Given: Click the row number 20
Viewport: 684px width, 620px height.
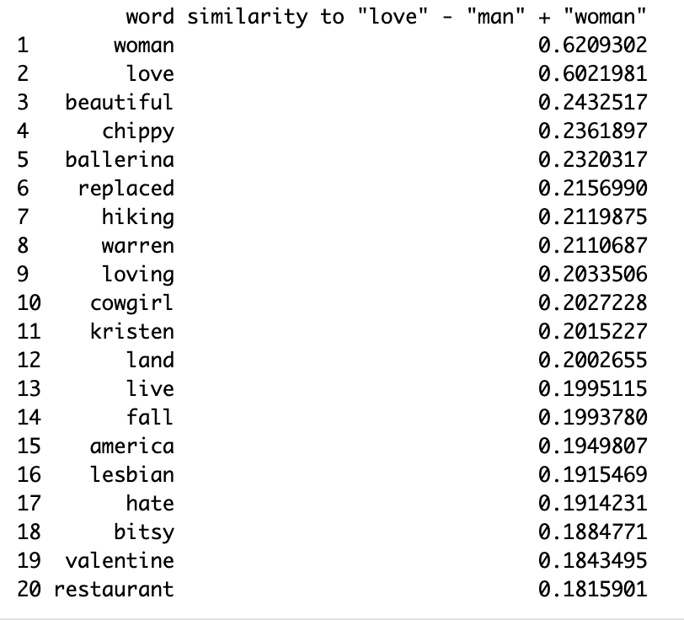Looking at the screenshot, I should (29, 590).
